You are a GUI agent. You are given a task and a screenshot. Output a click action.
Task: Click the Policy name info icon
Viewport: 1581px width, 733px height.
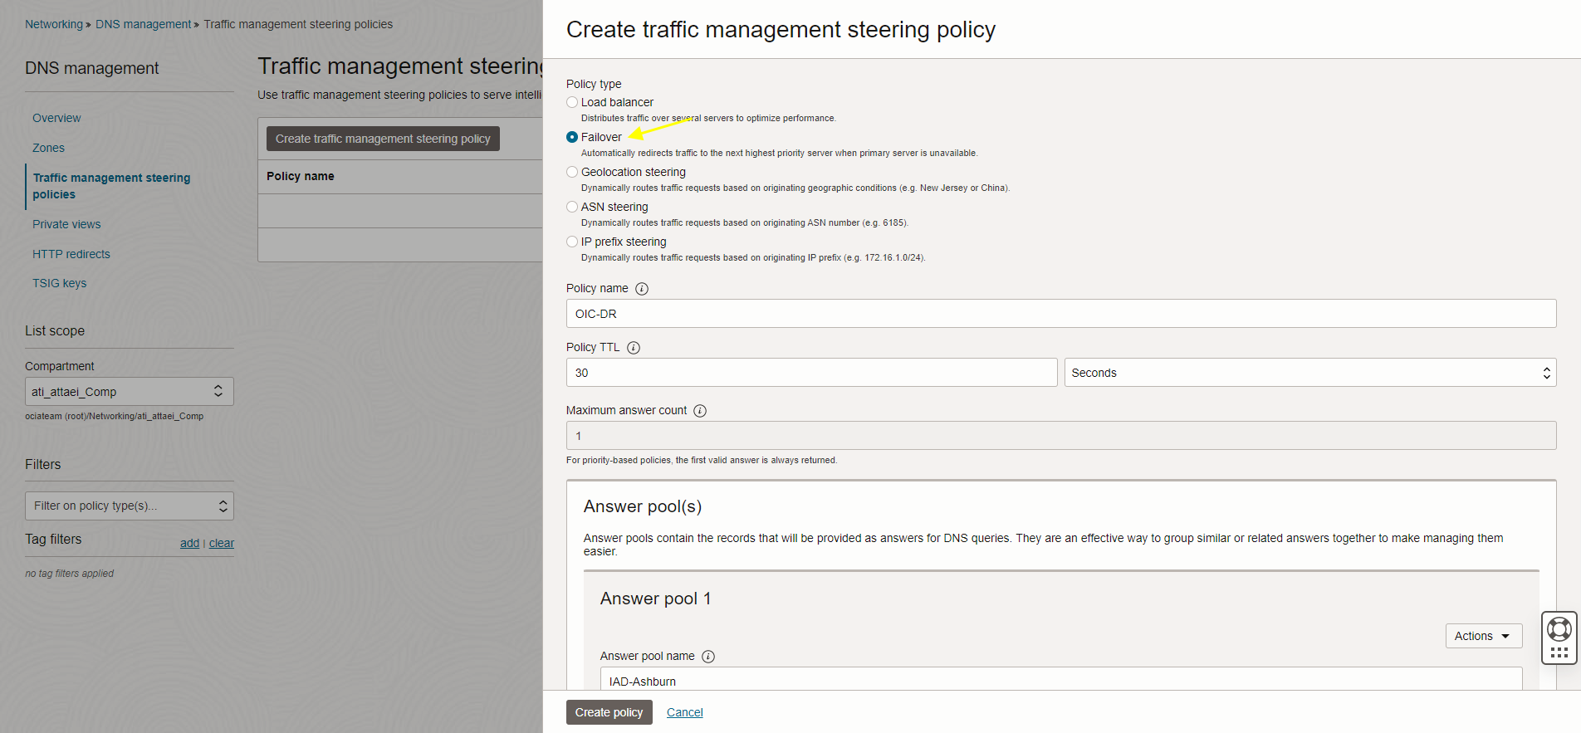coord(642,289)
